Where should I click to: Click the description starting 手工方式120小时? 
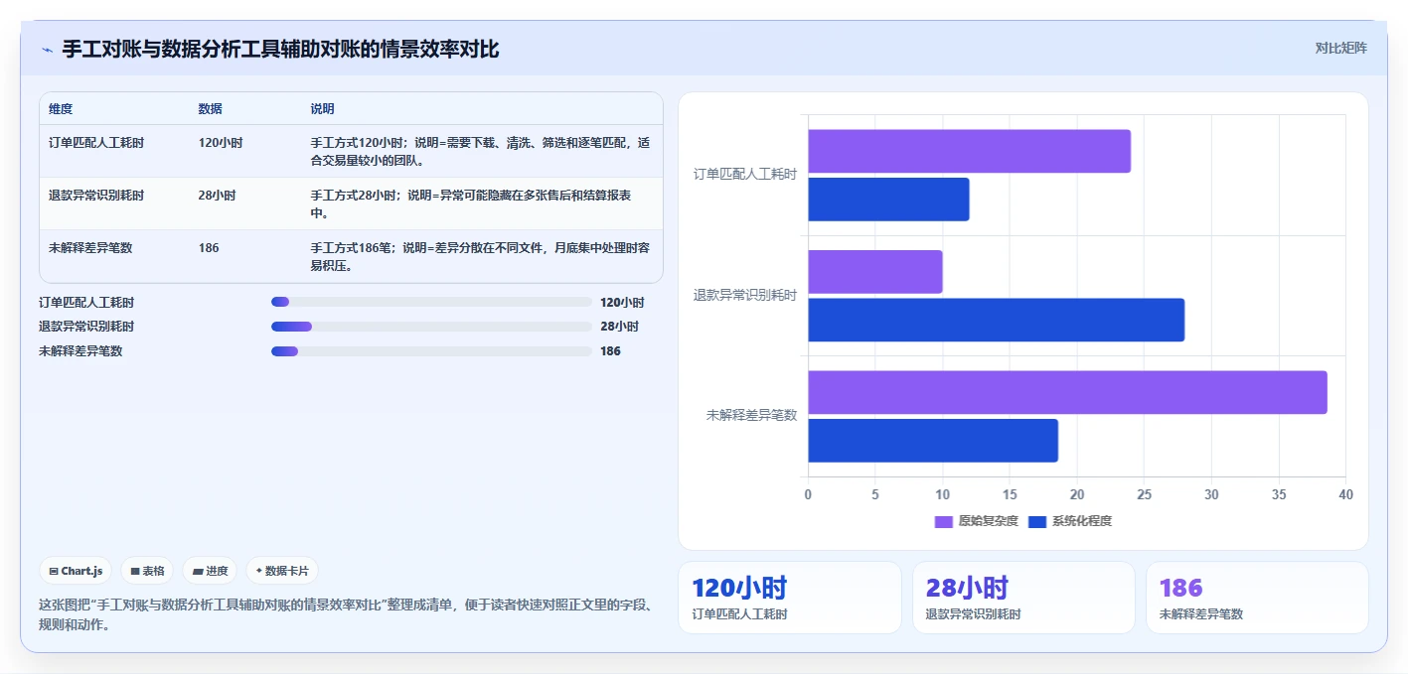pos(481,151)
